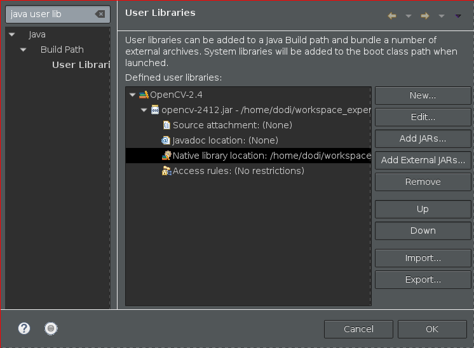This screenshot has height=348, width=474.
Task: Select User Libraries in the sidebar
Action: pos(81,65)
